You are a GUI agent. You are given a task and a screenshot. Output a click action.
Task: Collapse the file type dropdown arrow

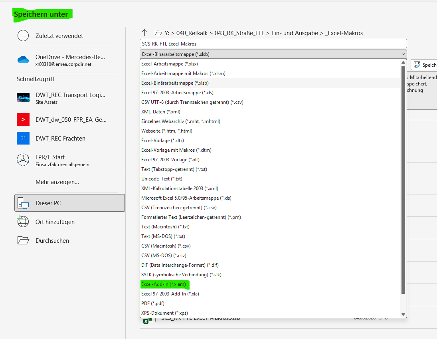403,54
